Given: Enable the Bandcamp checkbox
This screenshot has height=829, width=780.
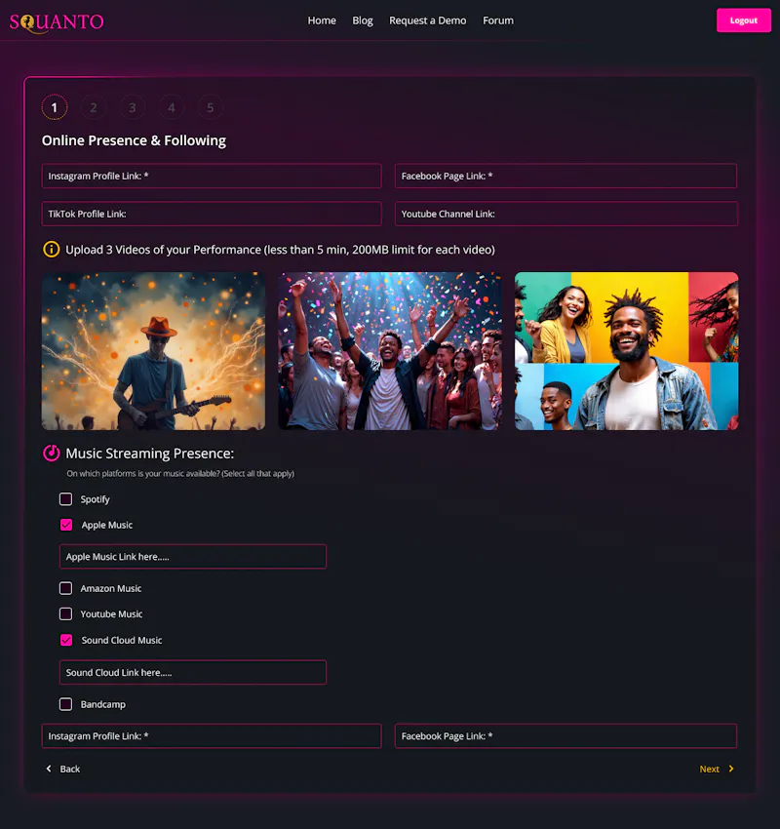Looking at the screenshot, I should click(65, 704).
